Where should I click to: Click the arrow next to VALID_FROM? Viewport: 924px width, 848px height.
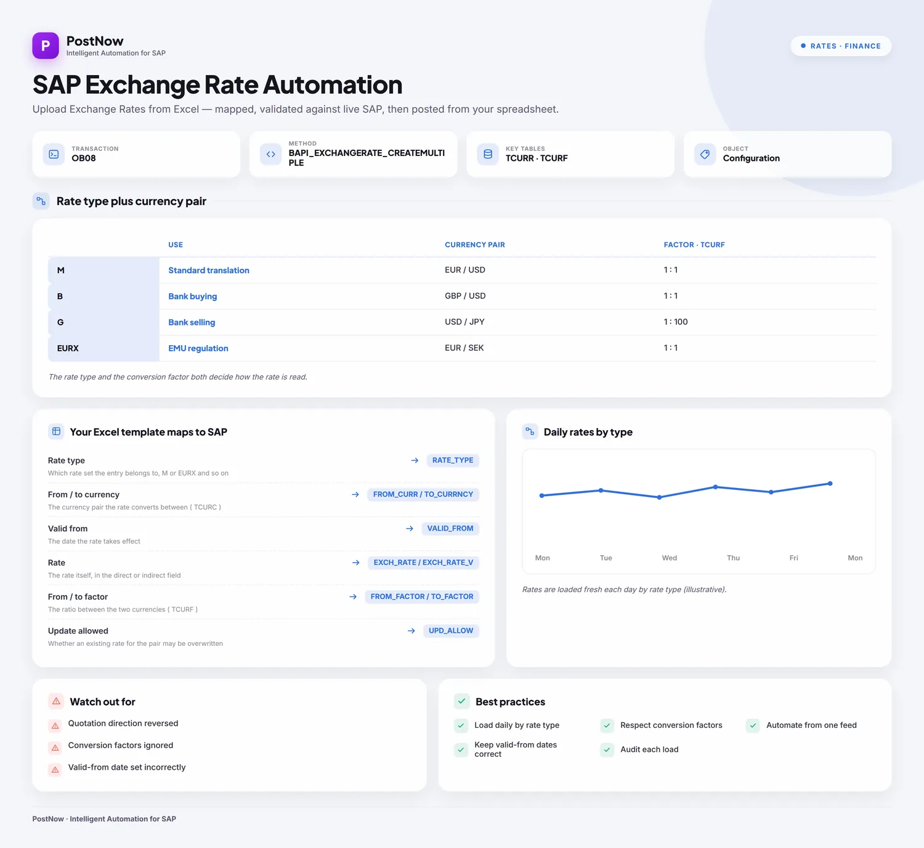pyautogui.click(x=410, y=529)
